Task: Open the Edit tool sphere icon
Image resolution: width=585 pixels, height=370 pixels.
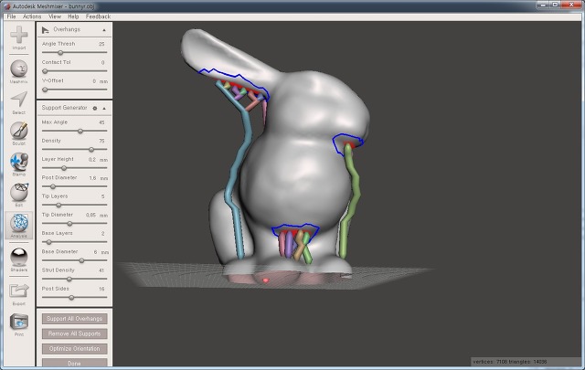Action: coord(18,192)
